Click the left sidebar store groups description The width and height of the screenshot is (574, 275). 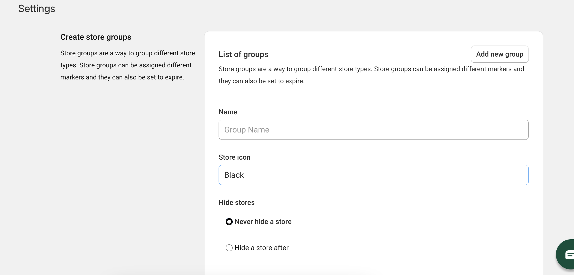(x=128, y=65)
